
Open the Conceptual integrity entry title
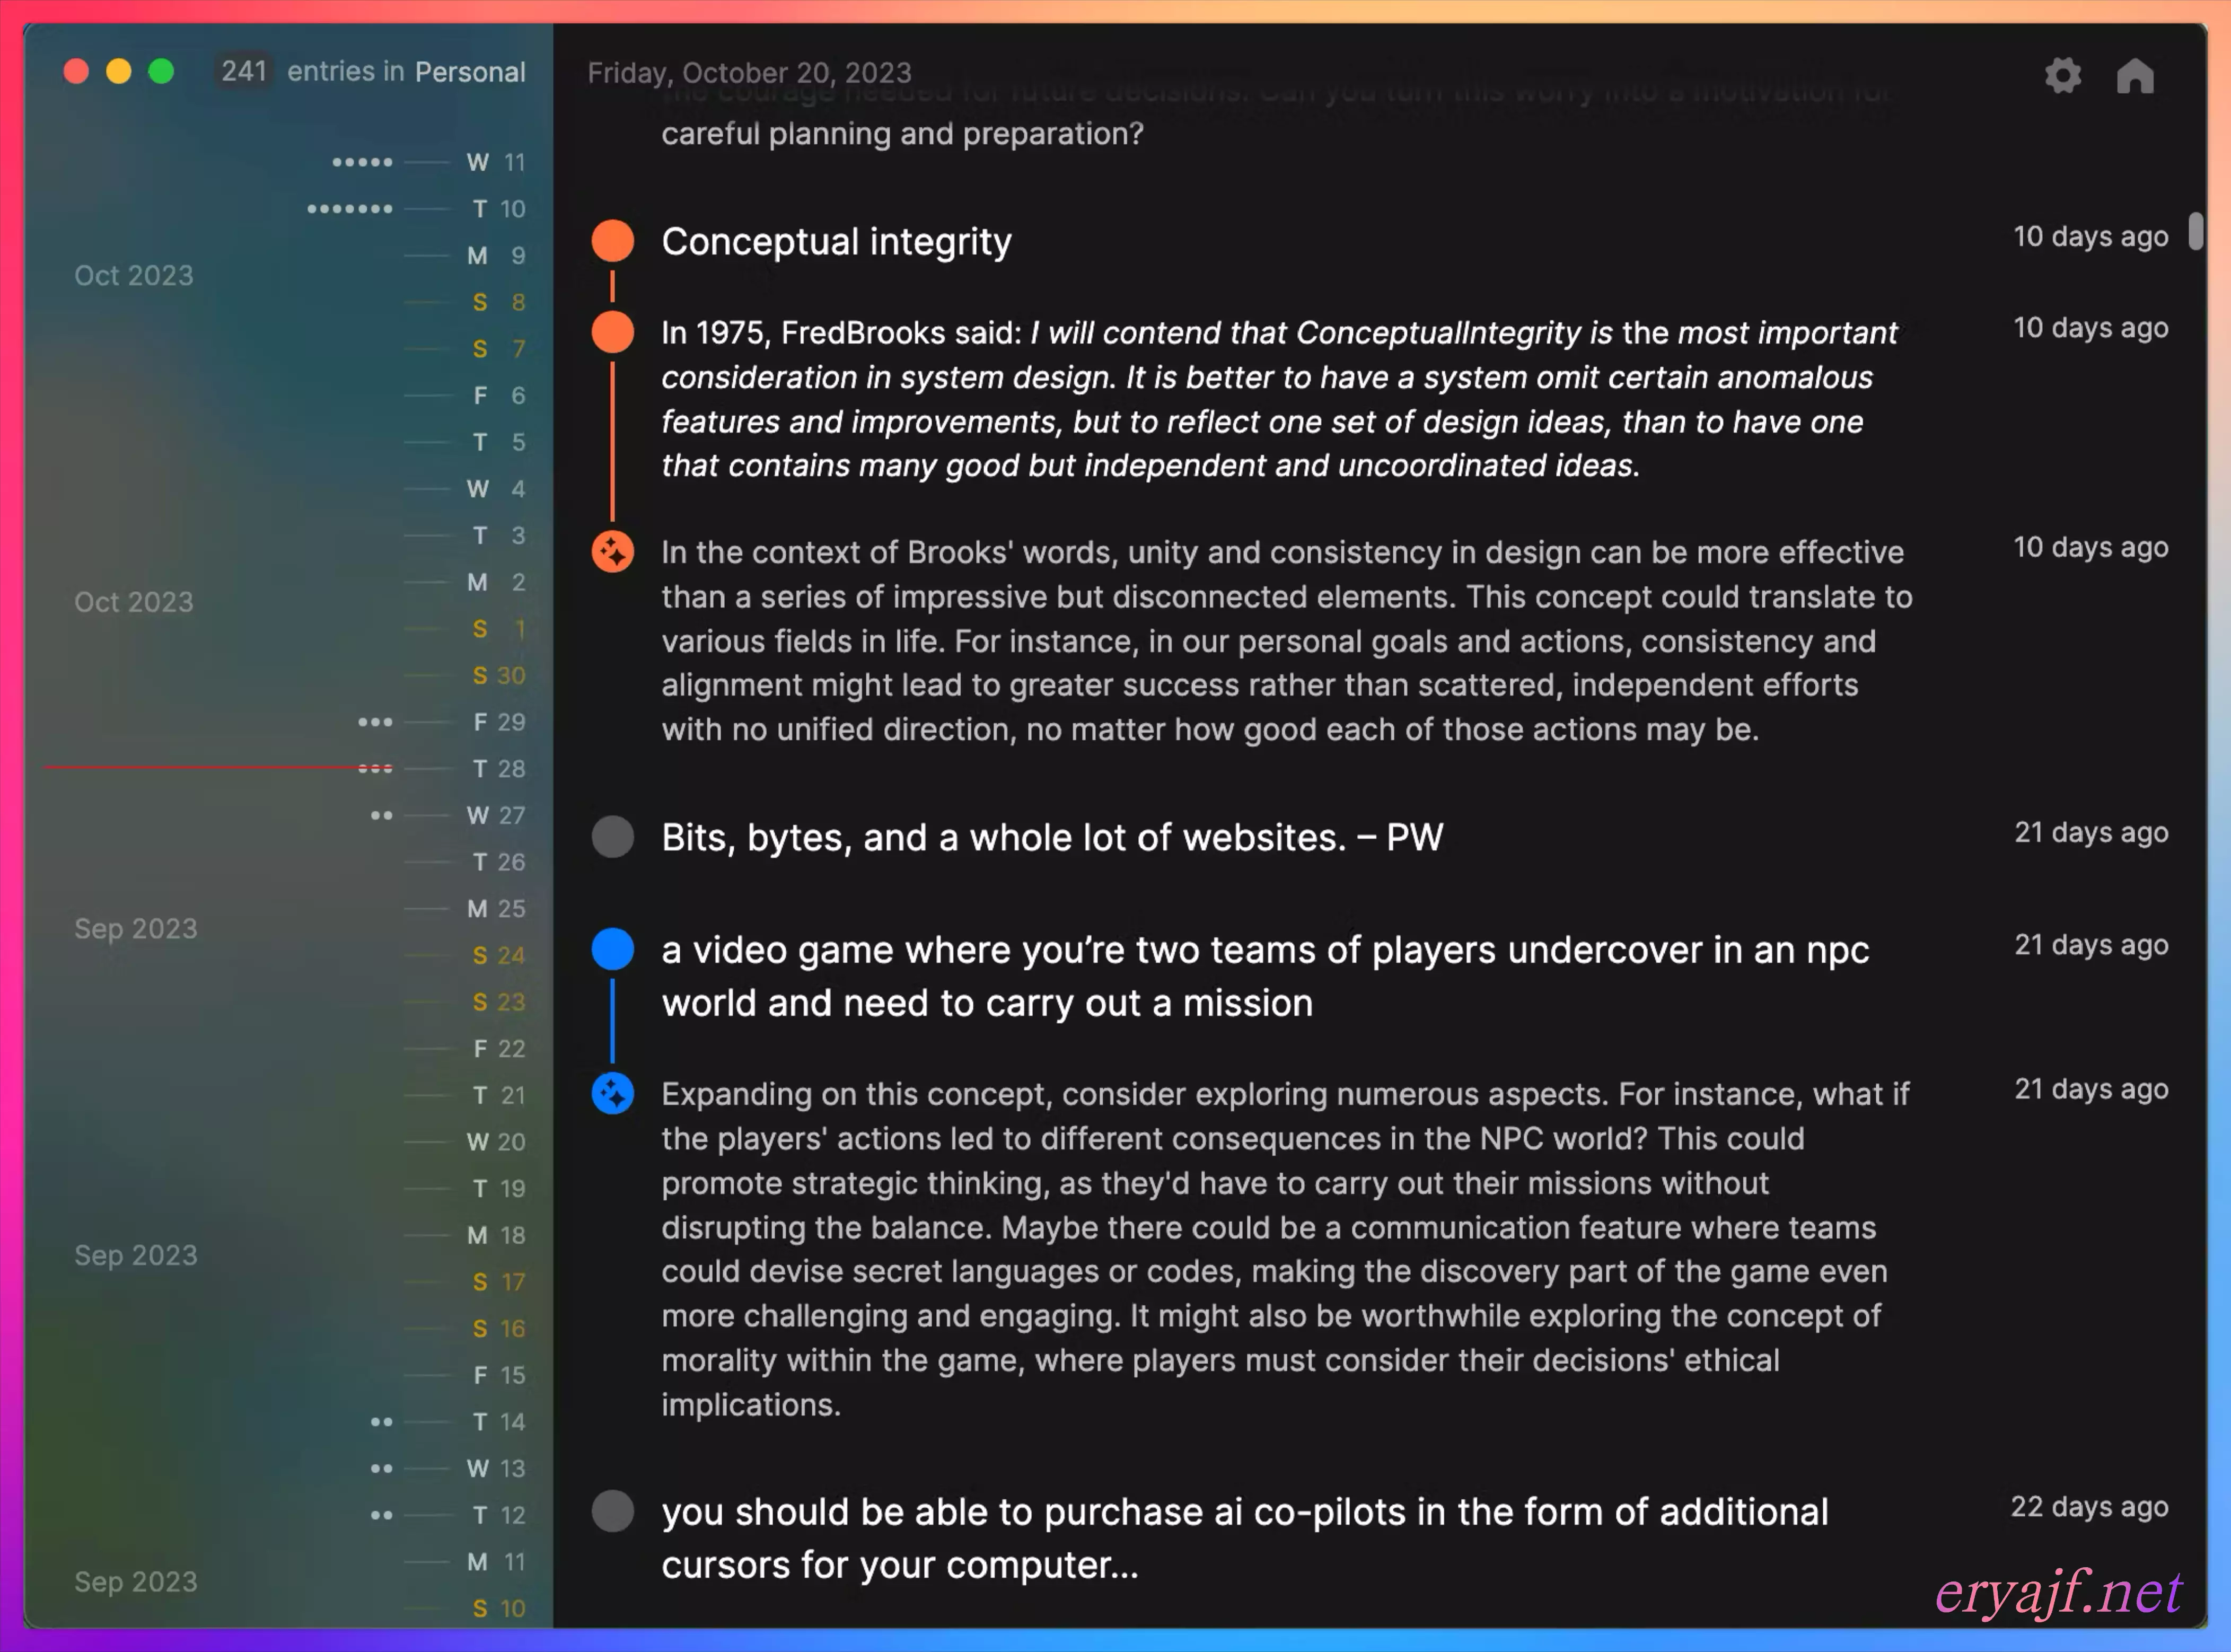(x=836, y=241)
